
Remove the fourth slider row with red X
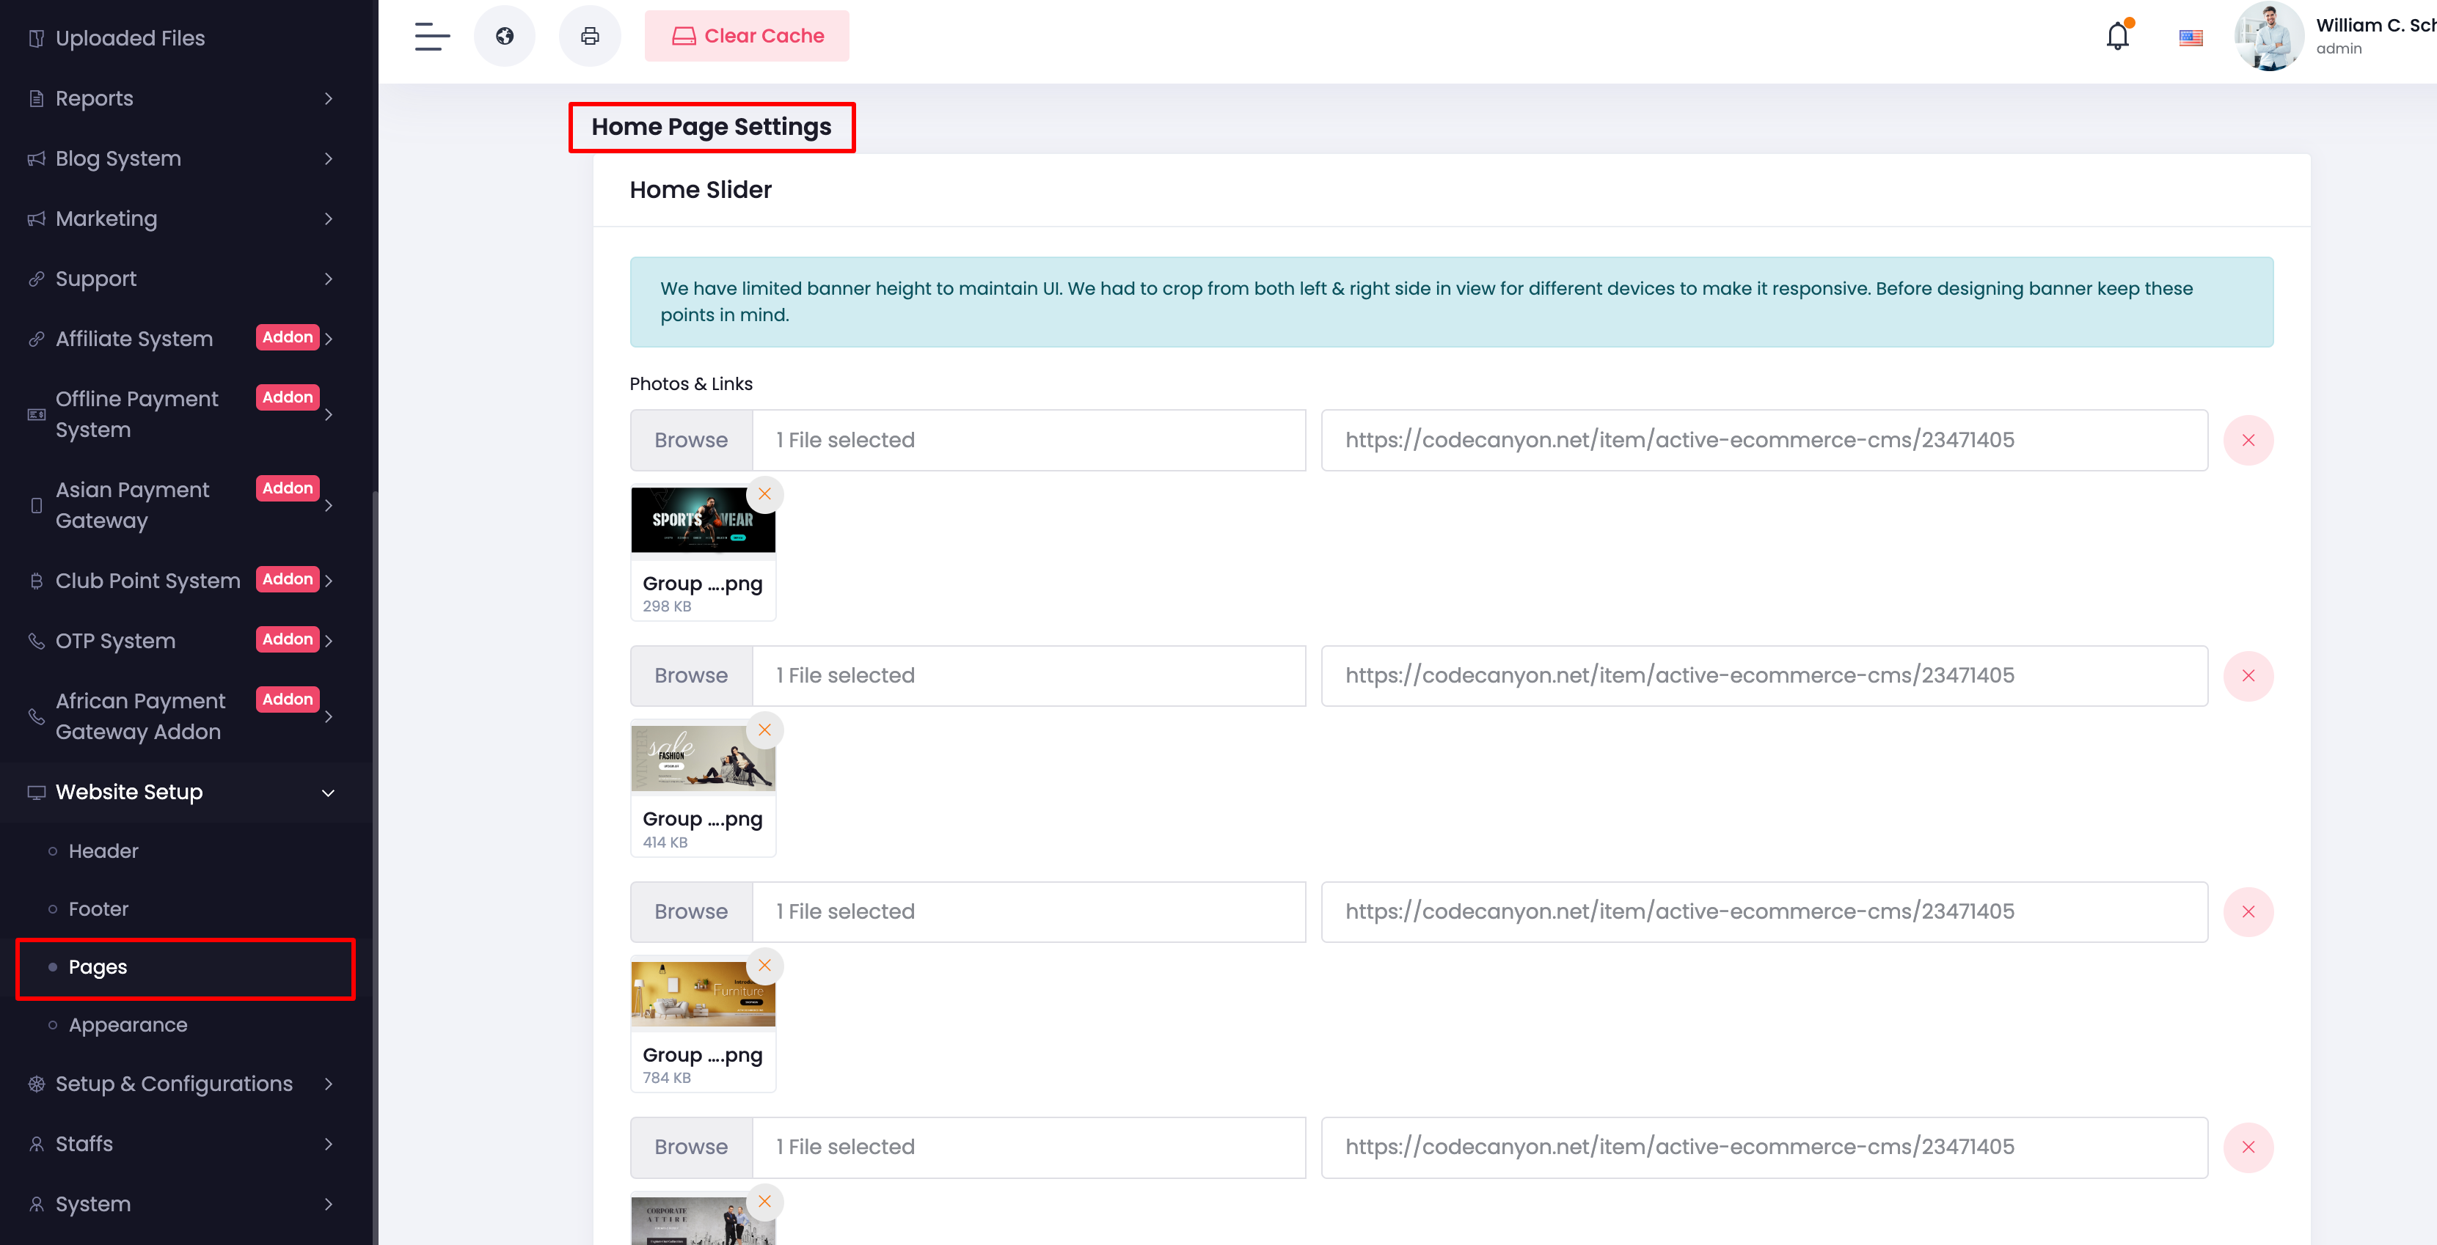click(2248, 1147)
